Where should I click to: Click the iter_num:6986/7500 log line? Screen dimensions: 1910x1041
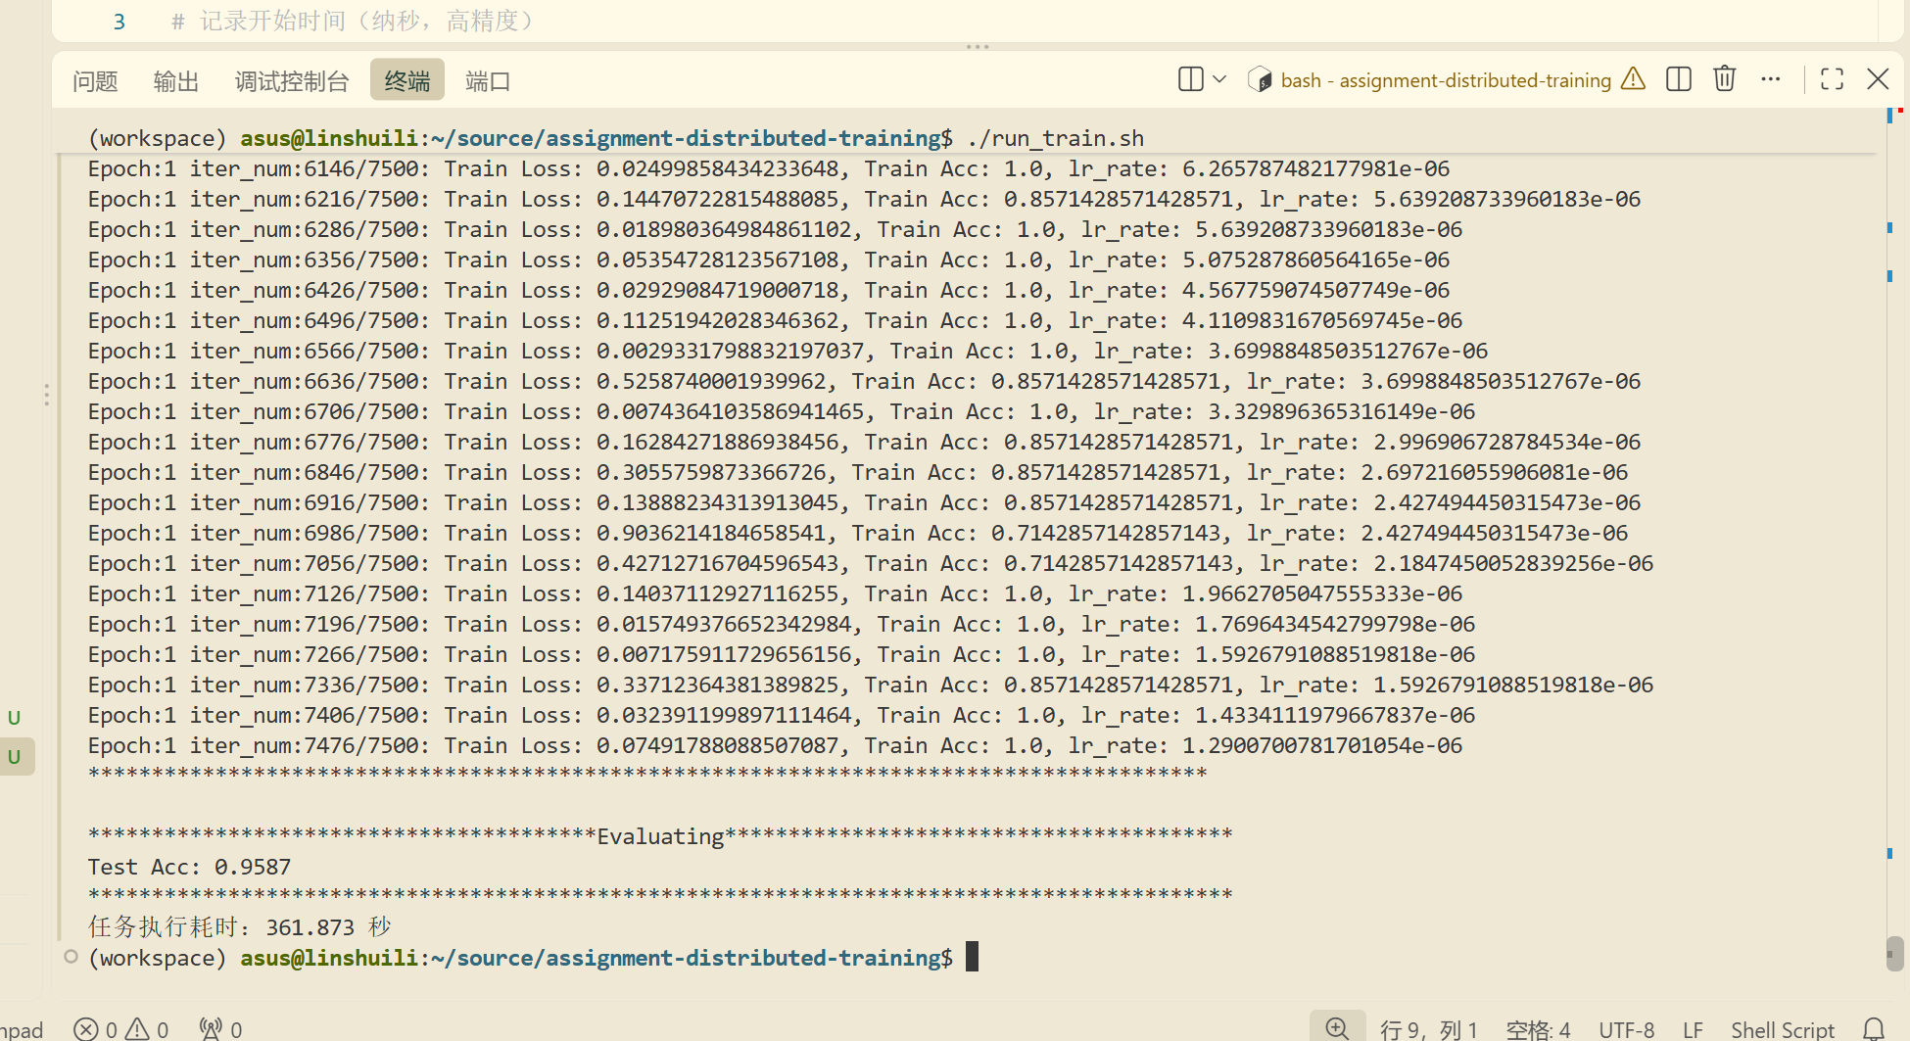858,533
